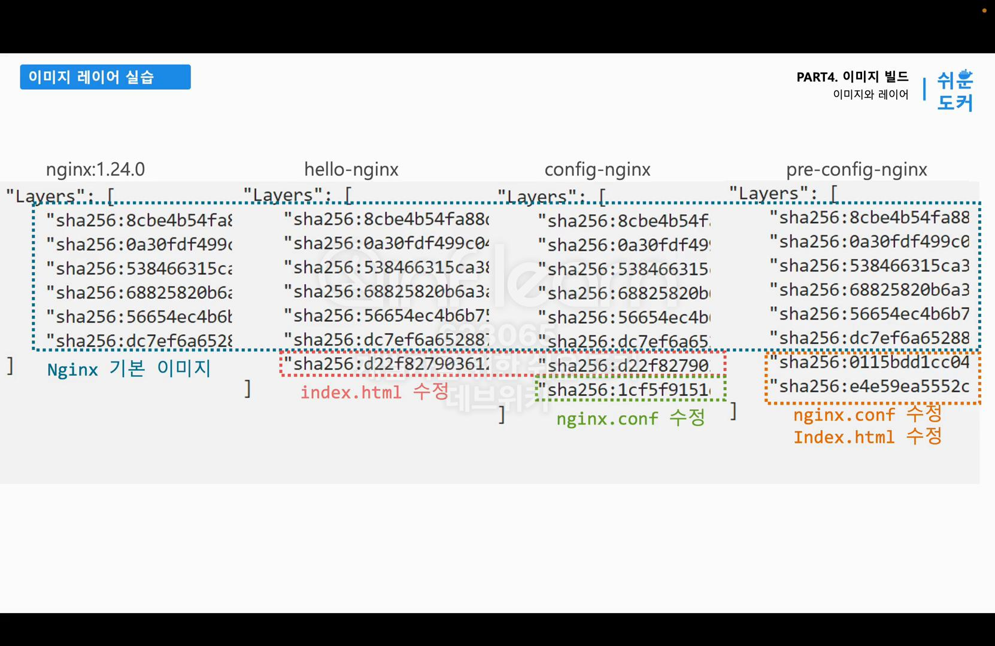995x646 pixels.
Task: Click the nginx:1.24.0 column heading
Action: coord(95,169)
